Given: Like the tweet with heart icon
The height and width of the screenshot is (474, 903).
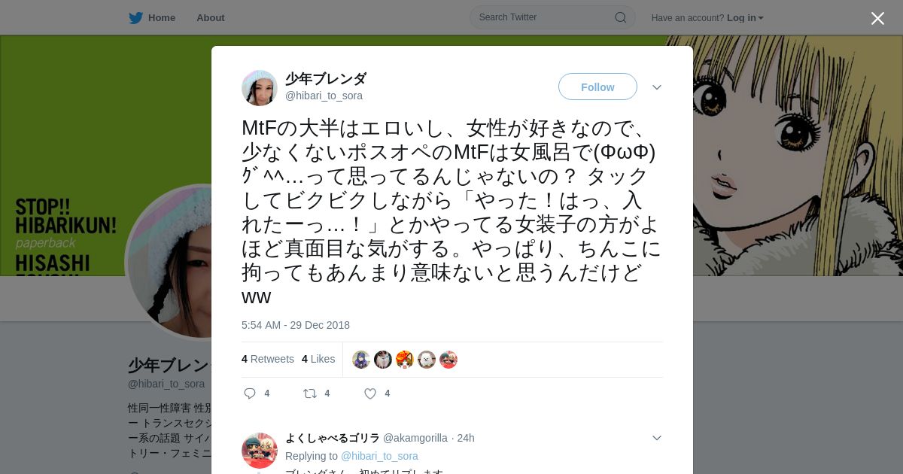Looking at the screenshot, I should point(370,393).
